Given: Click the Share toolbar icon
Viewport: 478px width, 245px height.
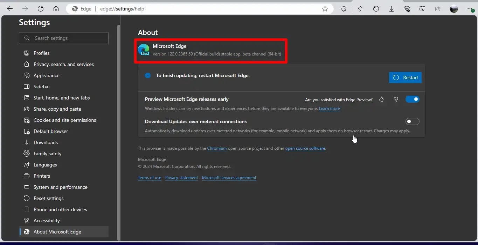Looking at the screenshot, I should point(438,9).
